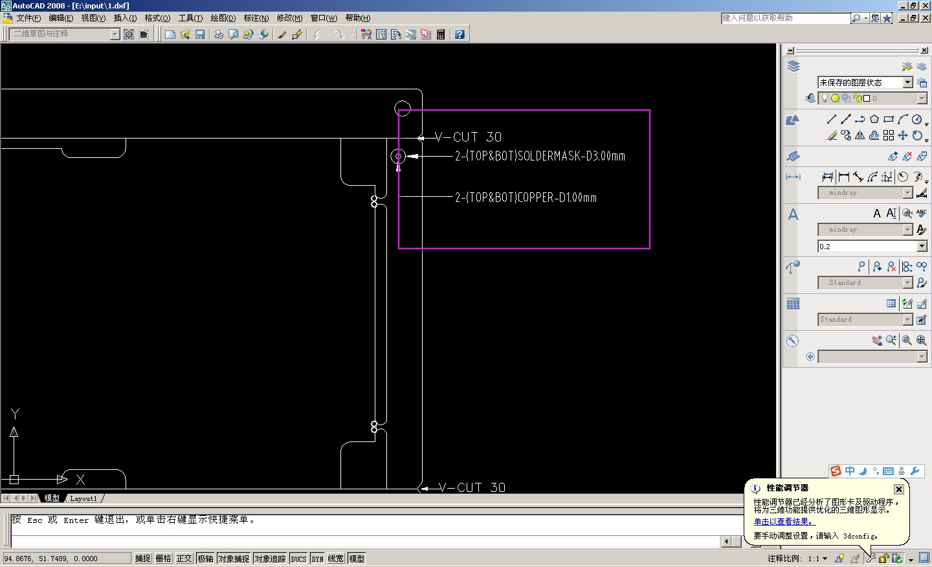Toggle 线宽 lineweight display in status bar
Image resolution: width=932 pixels, height=567 pixels.
point(335,558)
